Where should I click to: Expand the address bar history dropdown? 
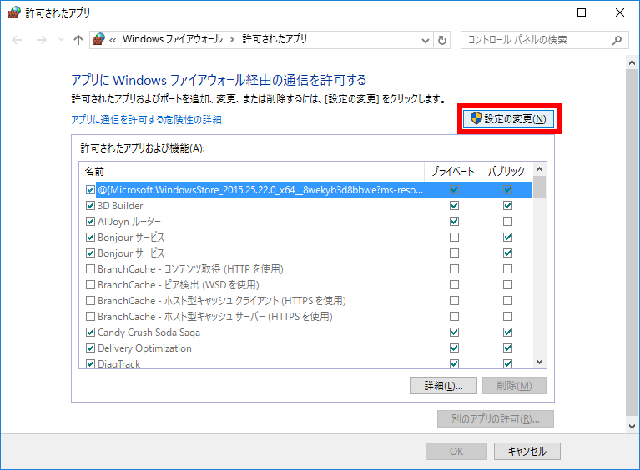tap(426, 40)
